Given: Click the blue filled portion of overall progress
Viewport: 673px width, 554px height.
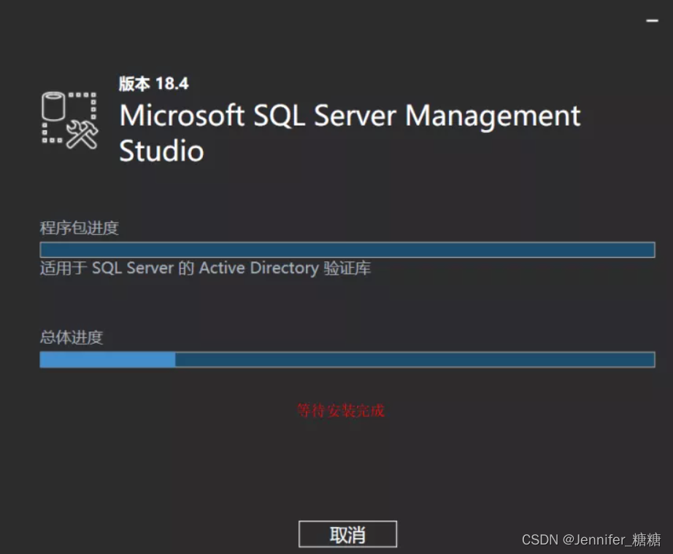Looking at the screenshot, I should [106, 359].
